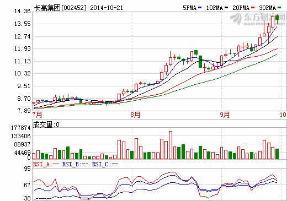Click the 7月 month label

click(x=37, y=115)
